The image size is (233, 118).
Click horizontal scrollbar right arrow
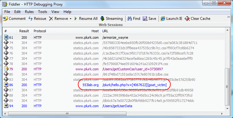[222, 114]
